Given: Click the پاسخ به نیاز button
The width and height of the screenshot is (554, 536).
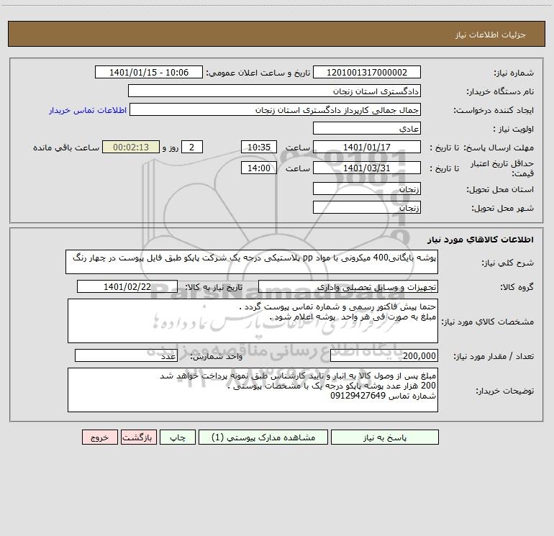Looking at the screenshot, I should [385, 437].
